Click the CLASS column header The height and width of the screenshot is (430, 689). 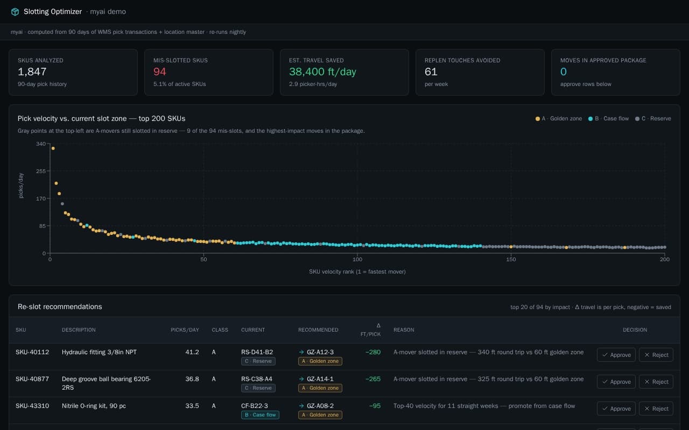point(220,330)
